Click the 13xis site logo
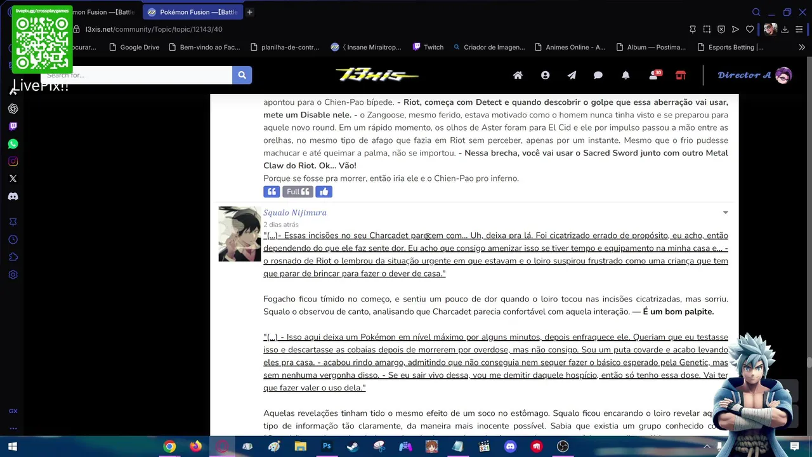Image resolution: width=812 pixels, height=457 pixels. click(x=377, y=75)
